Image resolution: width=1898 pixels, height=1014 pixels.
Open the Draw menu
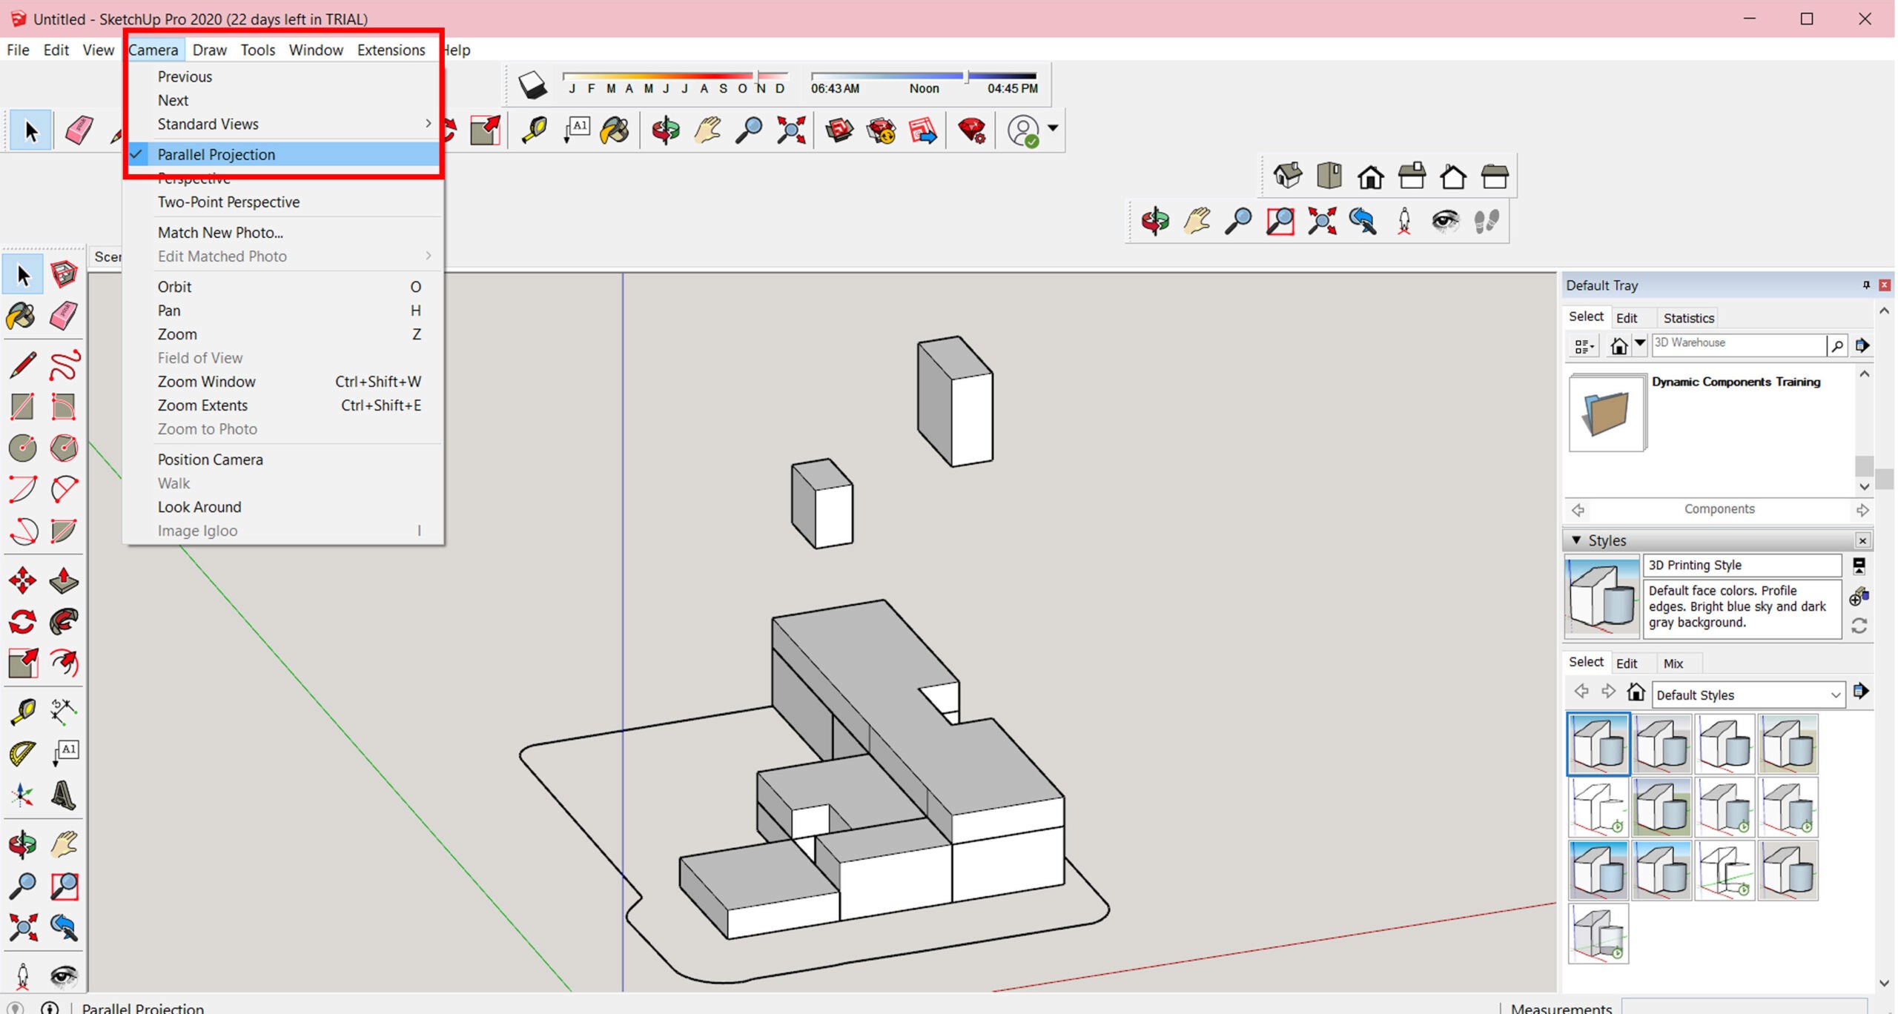pos(210,50)
